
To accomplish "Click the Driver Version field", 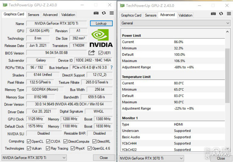I will (69, 104).
